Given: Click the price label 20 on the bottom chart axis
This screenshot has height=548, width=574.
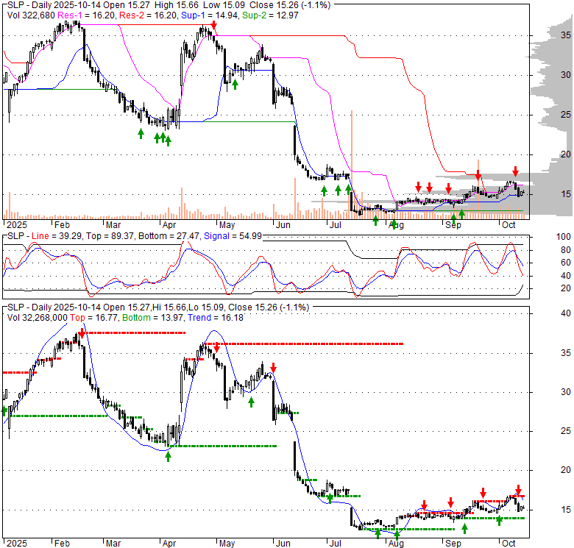Looking at the screenshot, I should click(566, 470).
